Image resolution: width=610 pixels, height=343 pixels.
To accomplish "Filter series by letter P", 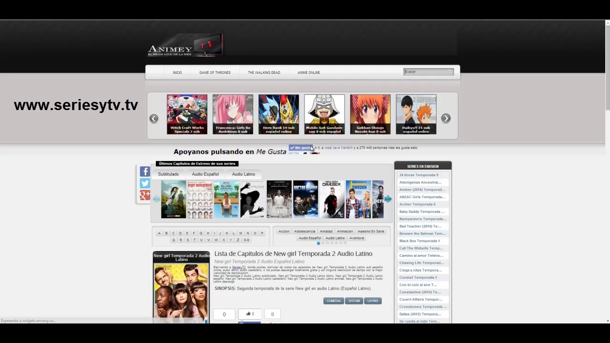I will tap(262, 233).
